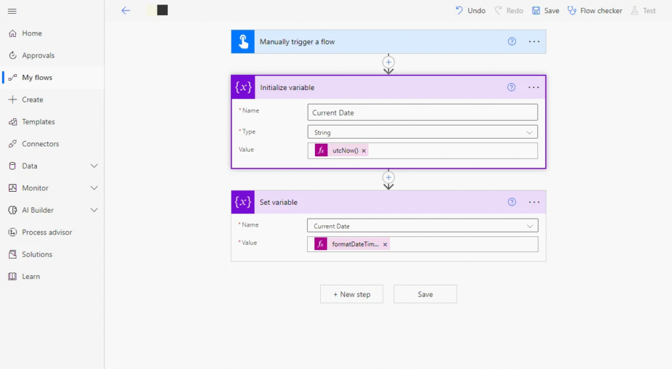Open Connectors from left navigation
The image size is (672, 369).
tap(40, 144)
